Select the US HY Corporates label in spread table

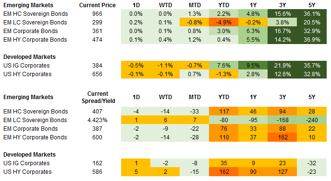(x=27, y=172)
